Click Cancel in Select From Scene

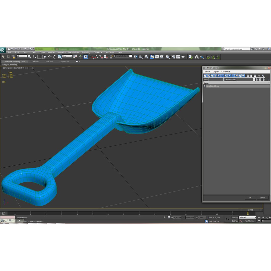[262, 198]
